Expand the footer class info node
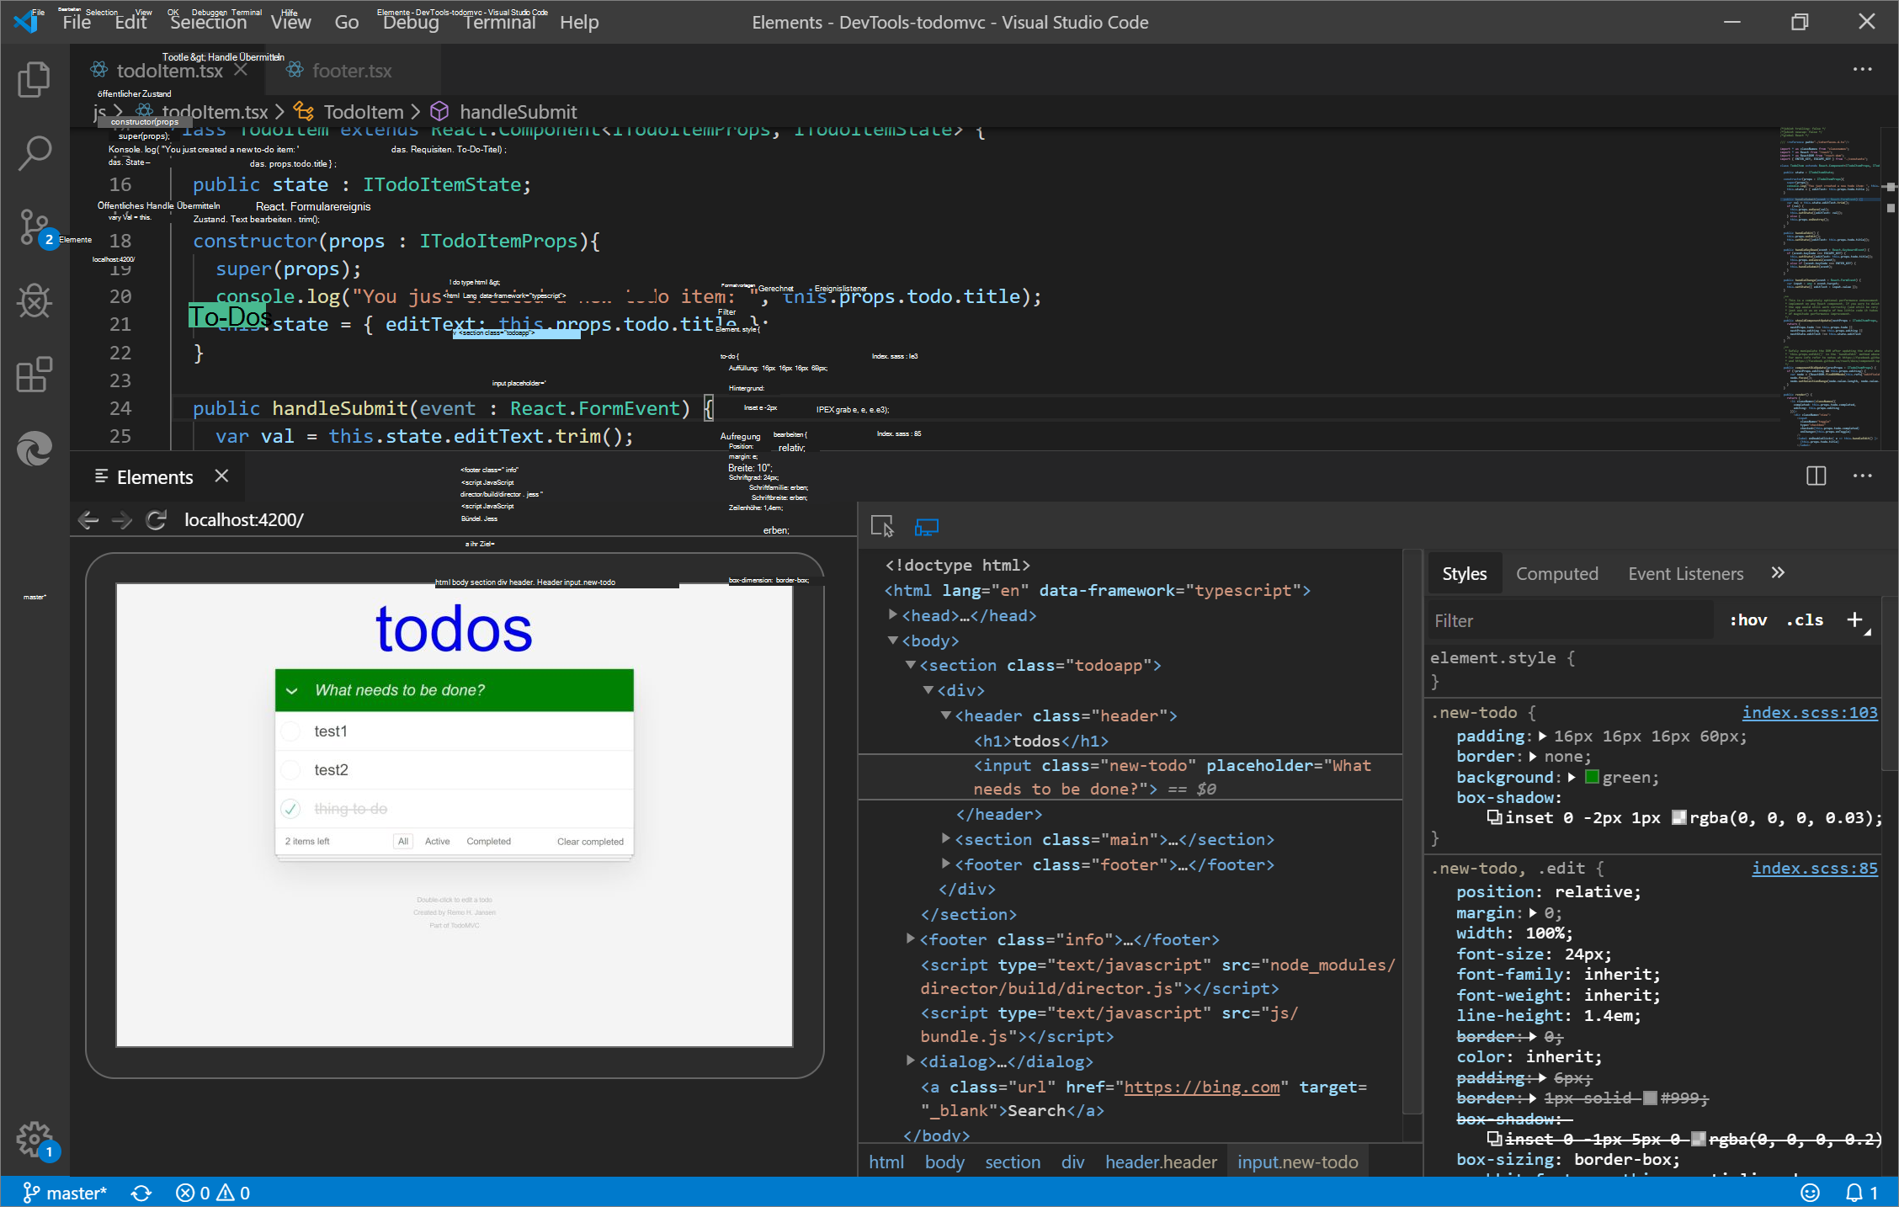The width and height of the screenshot is (1899, 1207). click(911, 938)
